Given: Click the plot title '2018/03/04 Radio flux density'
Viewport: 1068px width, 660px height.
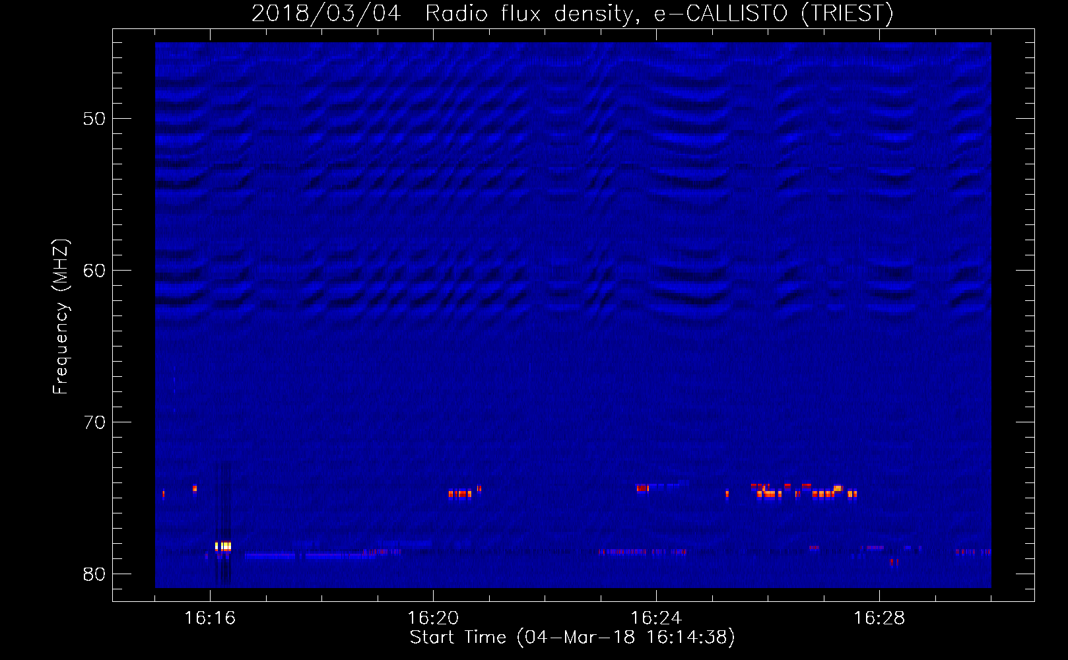Looking at the screenshot, I should (572, 13).
